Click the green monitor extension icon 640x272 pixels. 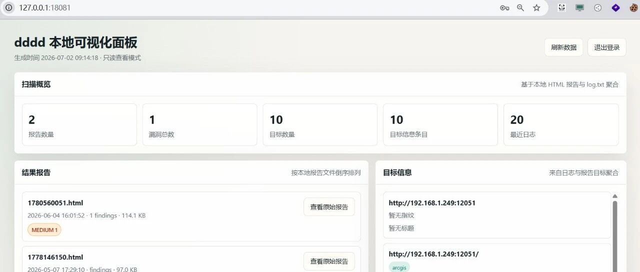coord(579,7)
